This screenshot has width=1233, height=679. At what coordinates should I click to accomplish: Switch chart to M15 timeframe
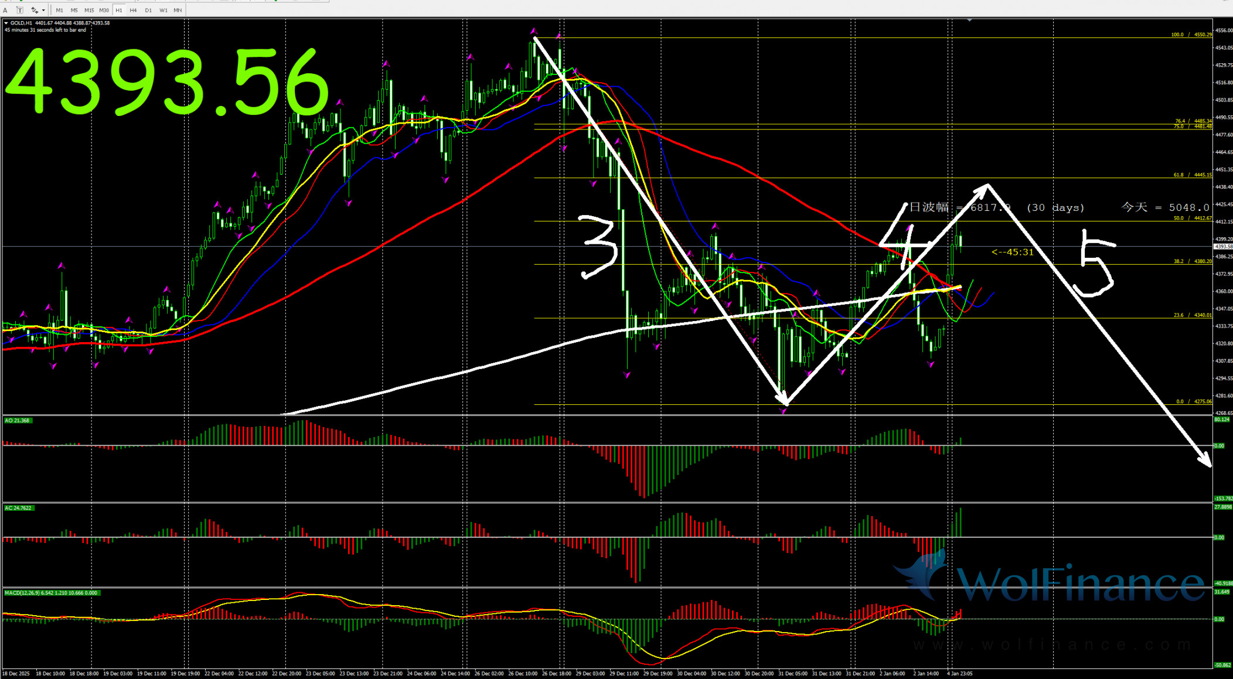coord(89,10)
